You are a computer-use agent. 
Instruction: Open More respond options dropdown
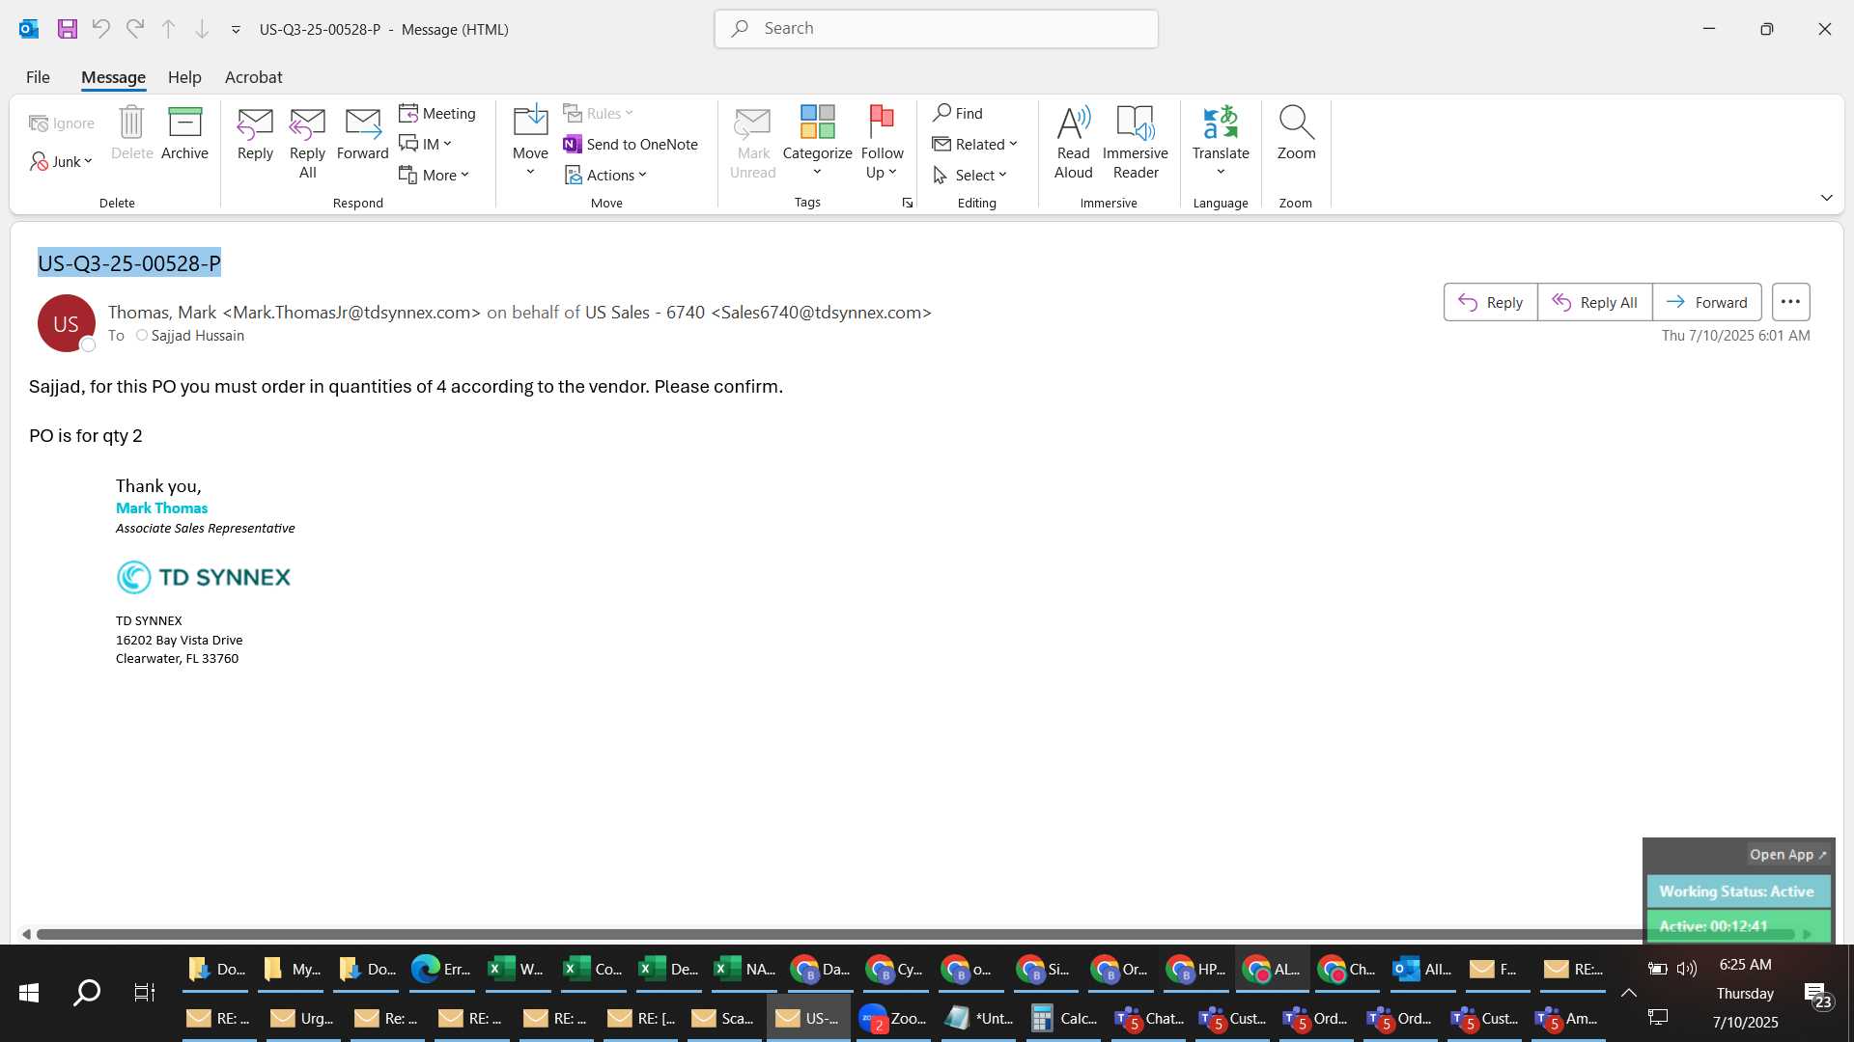point(434,175)
